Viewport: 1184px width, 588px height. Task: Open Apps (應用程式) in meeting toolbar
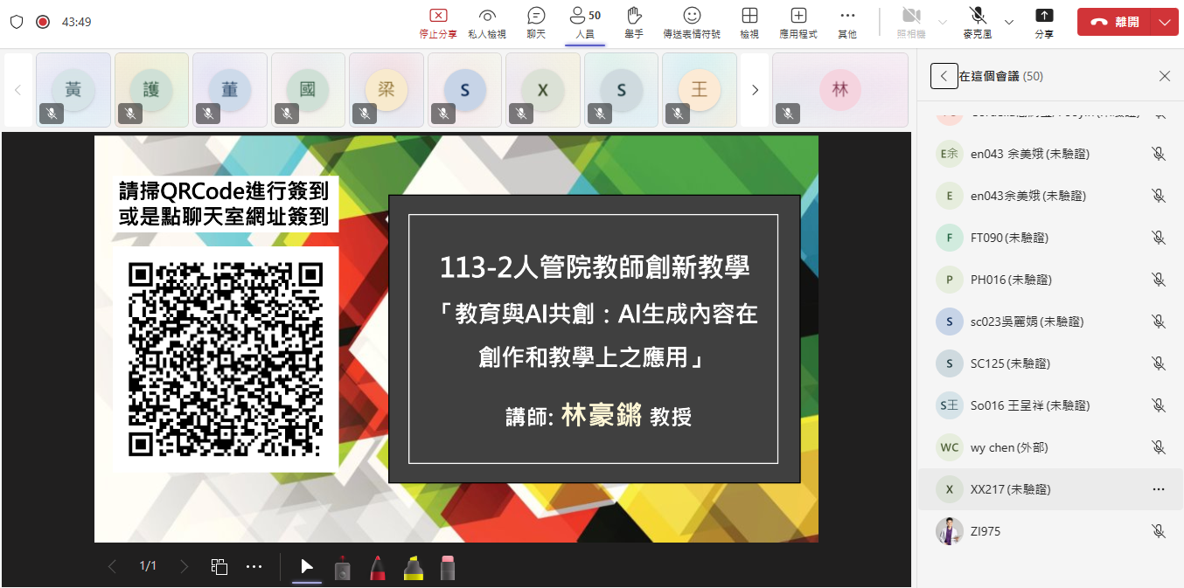tap(798, 24)
